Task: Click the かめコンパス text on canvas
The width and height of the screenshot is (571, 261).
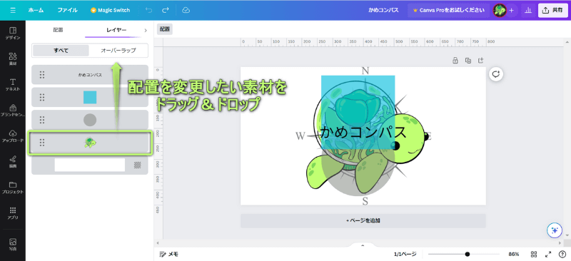Action: 363,132
